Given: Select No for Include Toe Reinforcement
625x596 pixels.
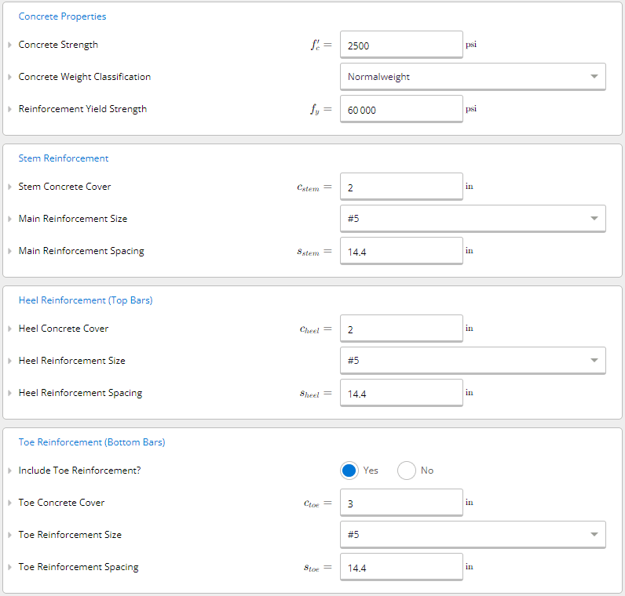Looking at the screenshot, I should [407, 471].
